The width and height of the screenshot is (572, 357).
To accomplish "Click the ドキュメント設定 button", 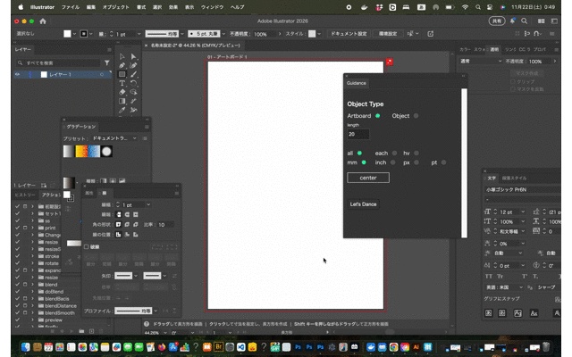I will tap(349, 34).
